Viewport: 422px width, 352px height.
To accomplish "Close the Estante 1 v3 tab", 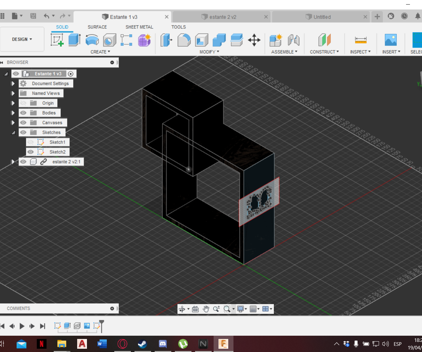I will (167, 17).
